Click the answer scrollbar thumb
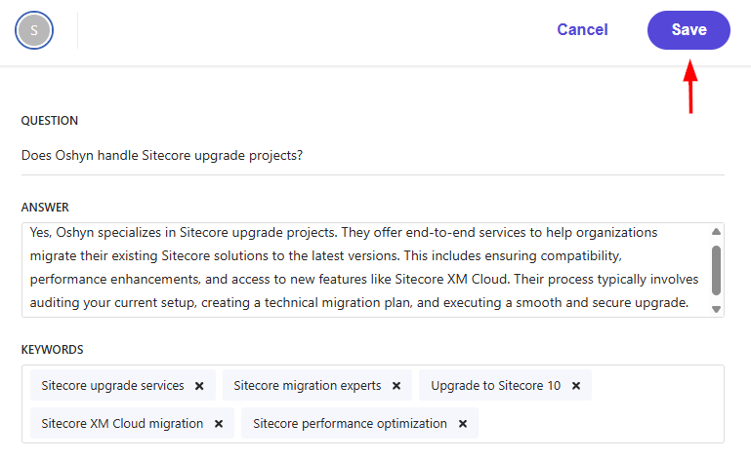751x461 pixels. click(716, 270)
